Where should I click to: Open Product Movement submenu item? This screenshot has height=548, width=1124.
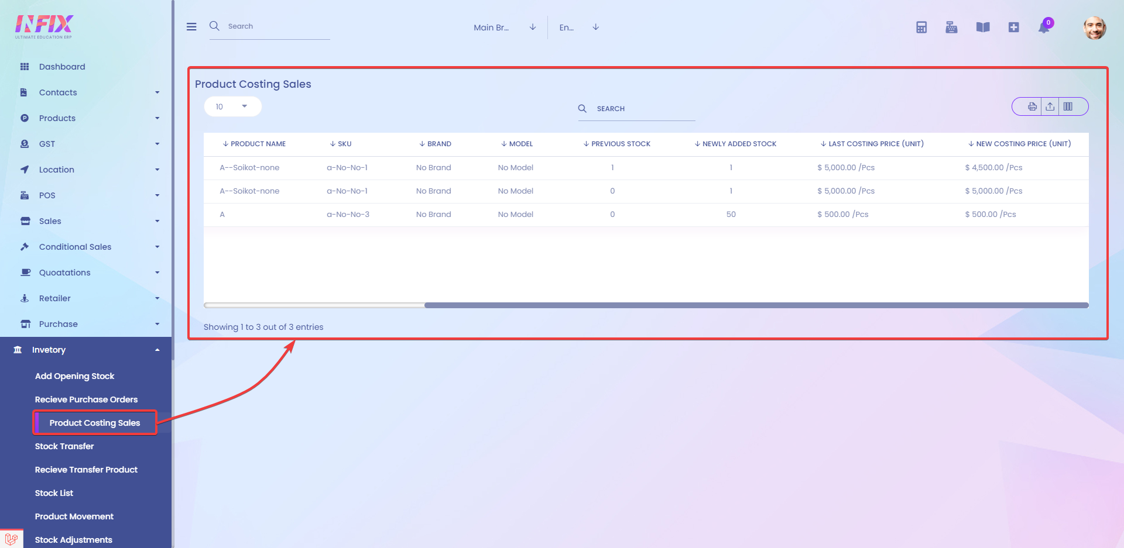74,516
